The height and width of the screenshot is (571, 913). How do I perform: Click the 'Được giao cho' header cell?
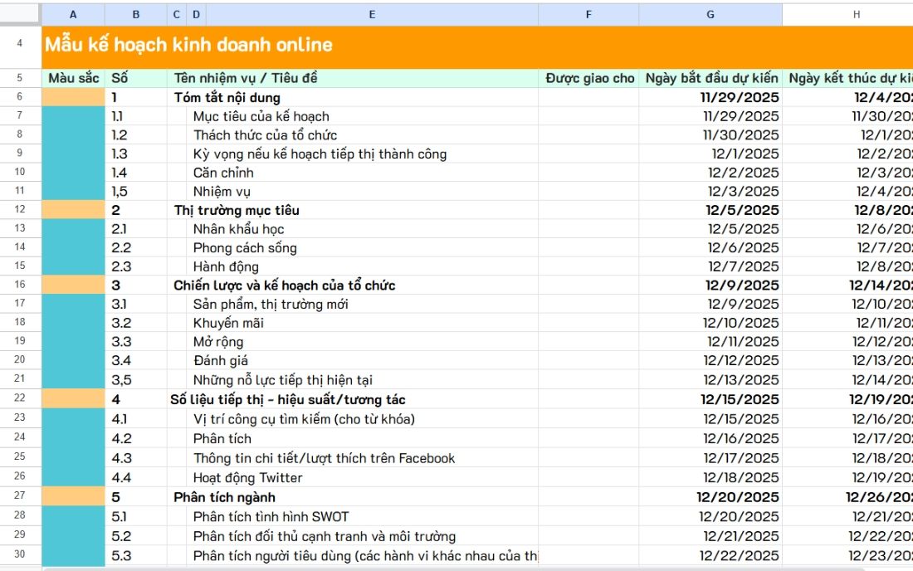tap(588, 78)
